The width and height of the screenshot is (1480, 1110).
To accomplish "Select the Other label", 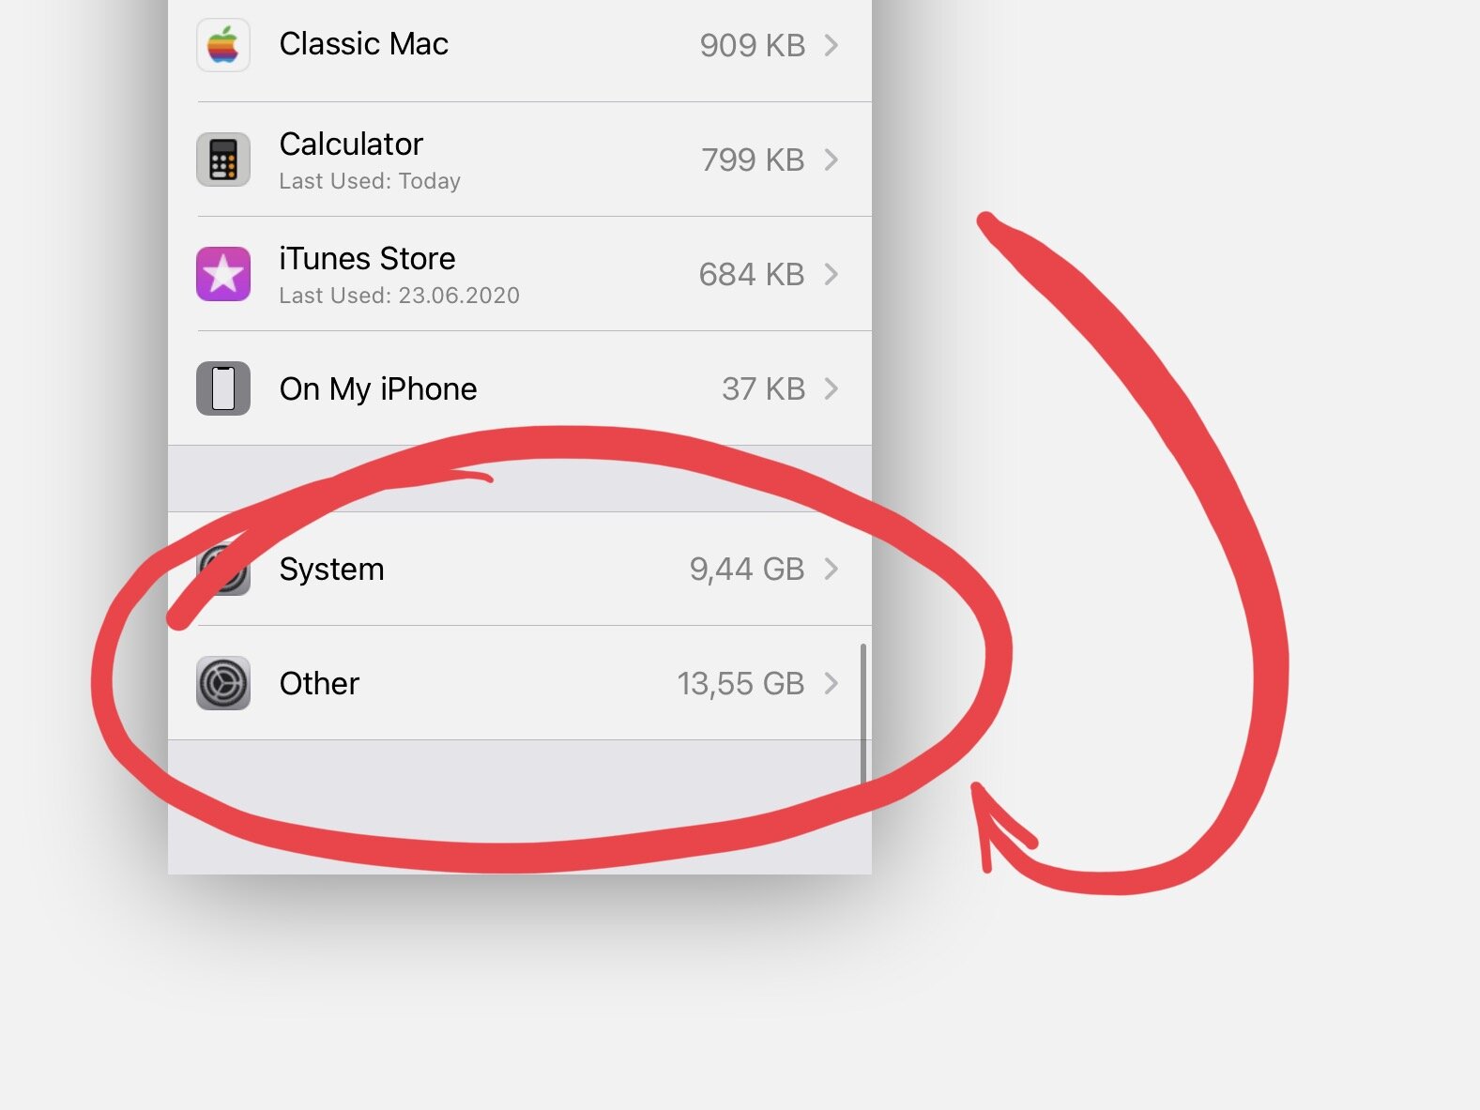I will (x=319, y=683).
